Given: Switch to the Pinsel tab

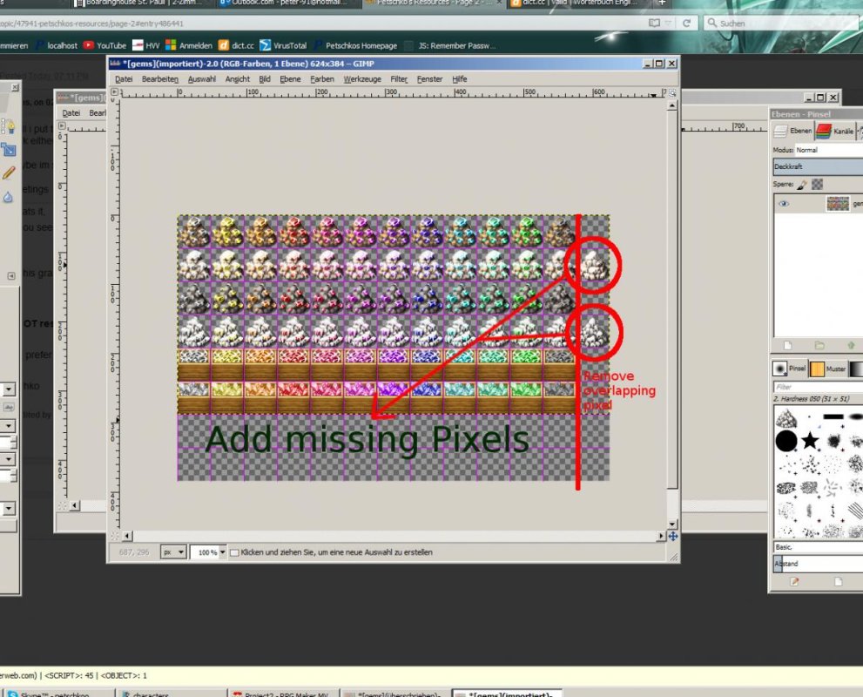Looking at the screenshot, I should [x=789, y=369].
